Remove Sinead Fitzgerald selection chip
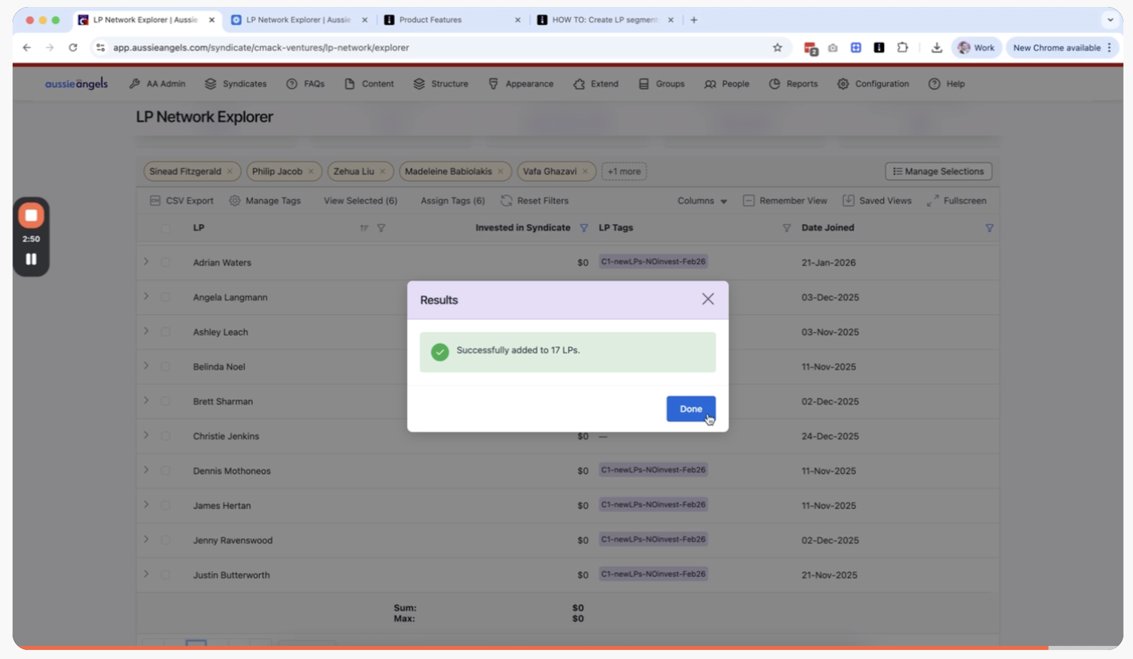The width and height of the screenshot is (1133, 659). (230, 171)
